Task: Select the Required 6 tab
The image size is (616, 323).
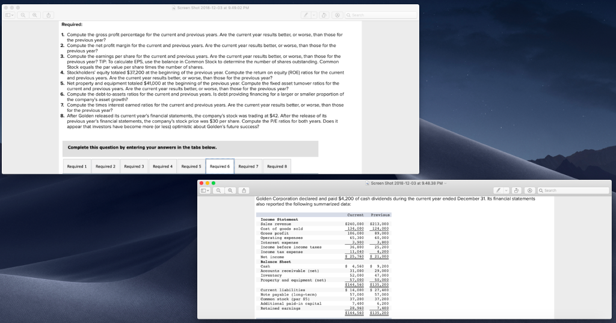Action: pos(220,166)
